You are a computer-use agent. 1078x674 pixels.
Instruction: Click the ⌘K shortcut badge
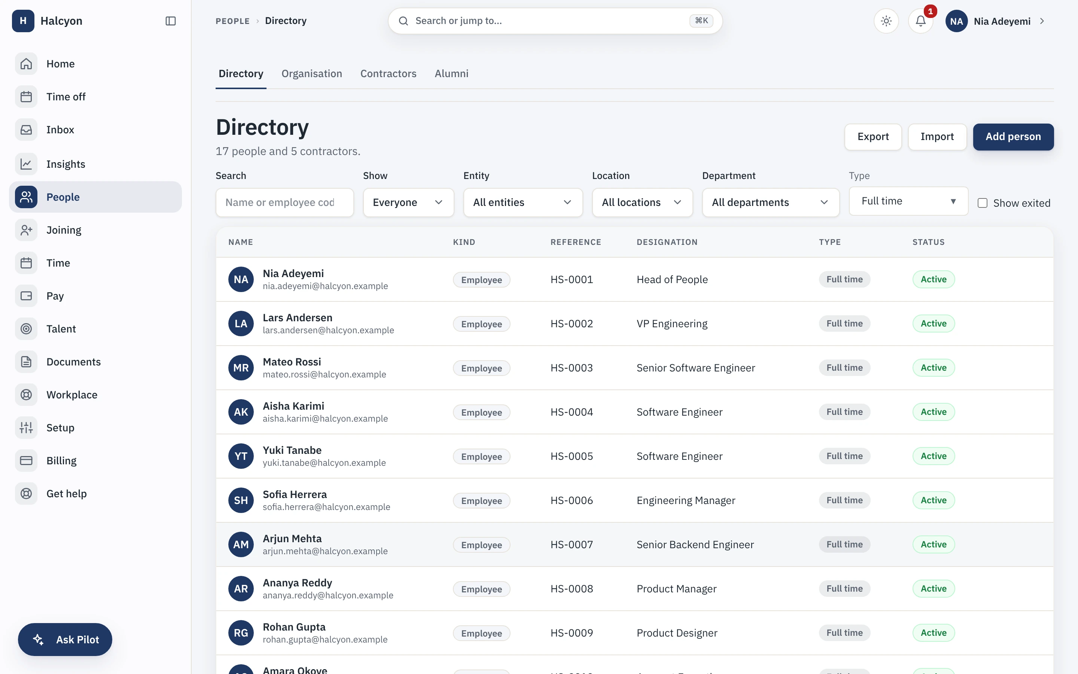tap(701, 21)
